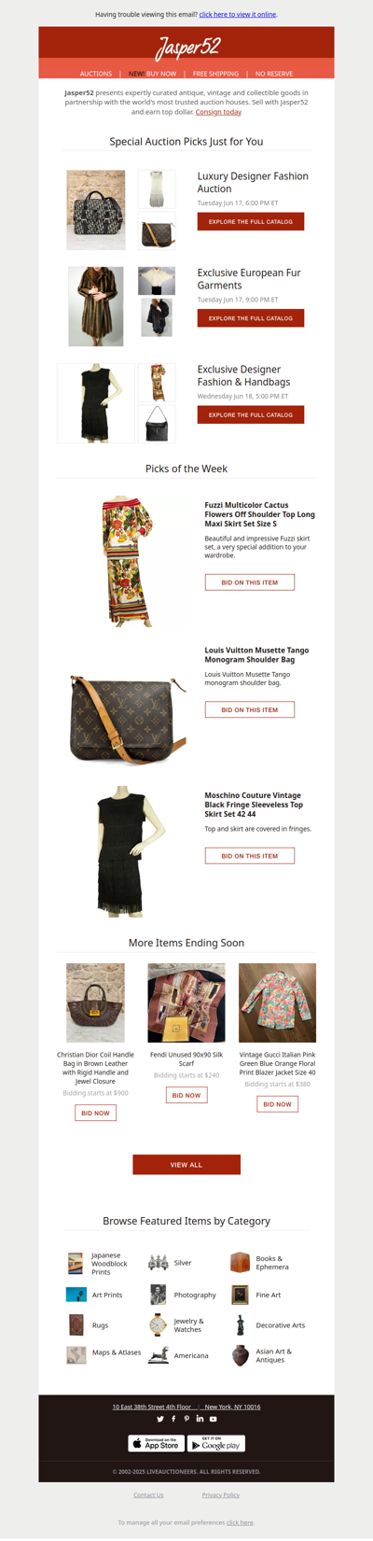Screen dimensions: 373x1541
Task: Click NO RESERVE in header navigation
Action: pyautogui.click(x=274, y=74)
